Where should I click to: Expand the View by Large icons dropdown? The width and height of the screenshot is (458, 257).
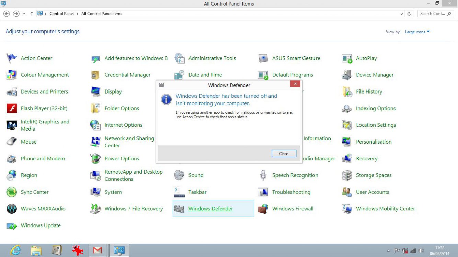(417, 32)
